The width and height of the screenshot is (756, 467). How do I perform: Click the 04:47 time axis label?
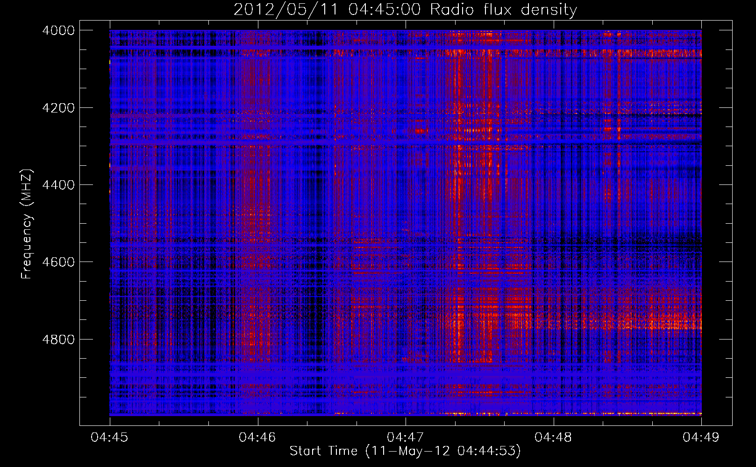pos(406,438)
